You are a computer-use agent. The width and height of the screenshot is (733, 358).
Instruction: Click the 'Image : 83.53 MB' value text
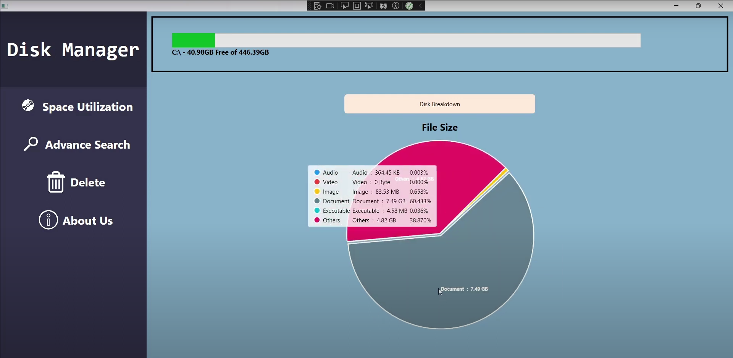point(376,192)
